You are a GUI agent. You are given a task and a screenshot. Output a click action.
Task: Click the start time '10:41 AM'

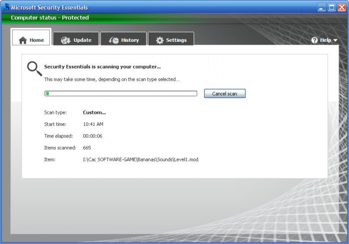coord(93,124)
